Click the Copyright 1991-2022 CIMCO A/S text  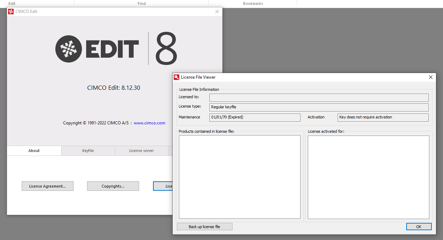(x=96, y=123)
